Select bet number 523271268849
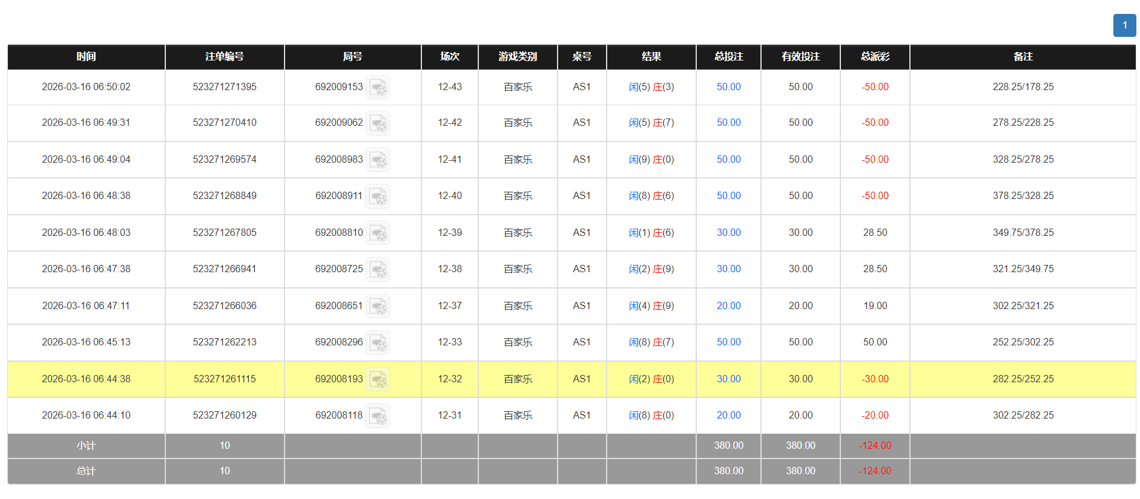 (225, 196)
